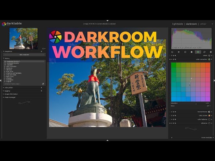Screen dimensions: 215x161
Task: Click the color correction module icon
Action: [209, 59]
